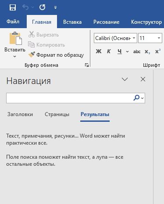The width and height of the screenshot is (164, 204).
Task: Click the text 'Текст, примечания, рисунки...'
Action: [43, 136]
